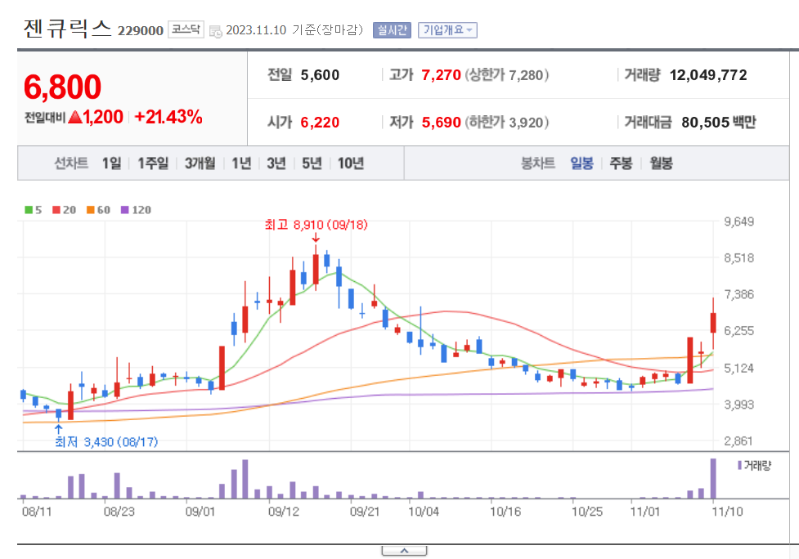Click the 실시간 real-time button
The image size is (799, 559).
[392, 30]
